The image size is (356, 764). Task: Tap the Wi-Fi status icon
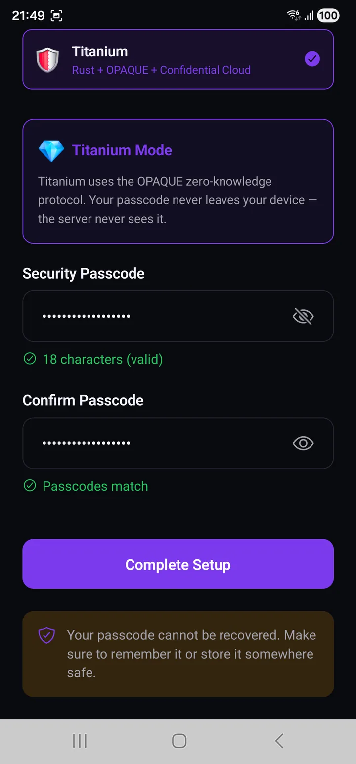tap(294, 16)
